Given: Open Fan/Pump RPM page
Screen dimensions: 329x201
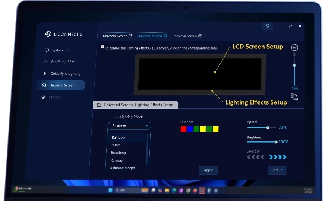Looking at the screenshot, I should (x=63, y=62).
